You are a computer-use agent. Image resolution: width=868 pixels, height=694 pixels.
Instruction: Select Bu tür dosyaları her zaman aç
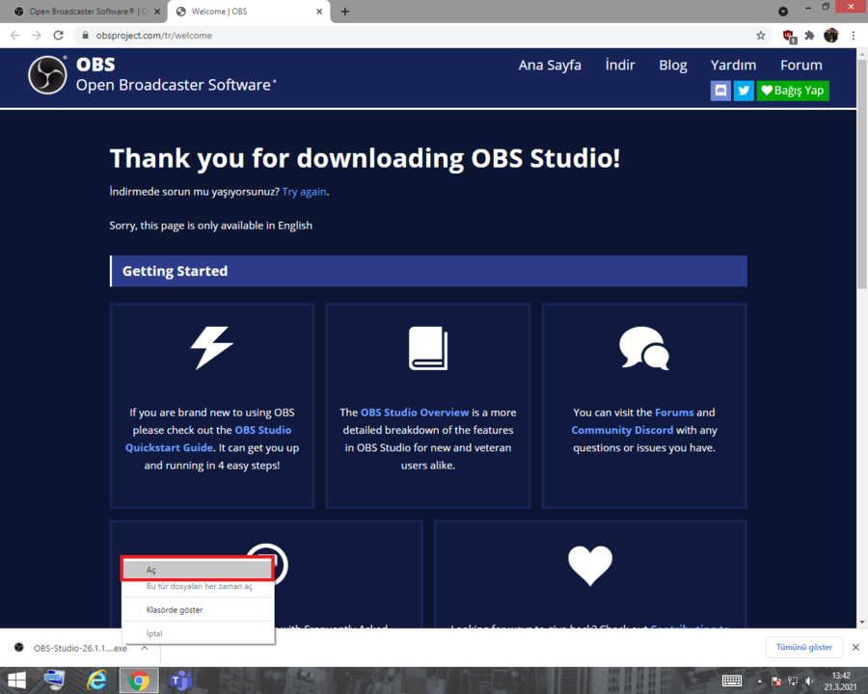pos(198,587)
